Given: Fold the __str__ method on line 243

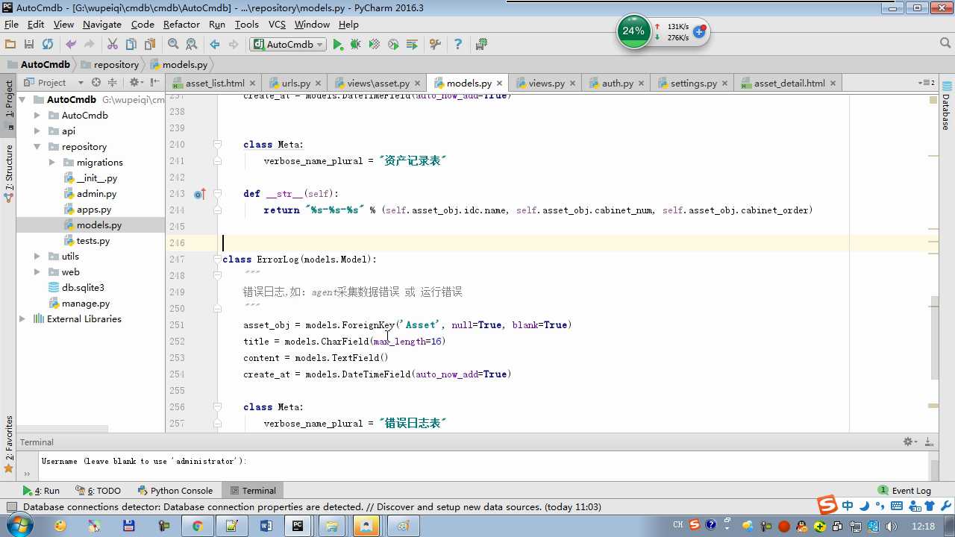Looking at the screenshot, I should click(x=217, y=194).
